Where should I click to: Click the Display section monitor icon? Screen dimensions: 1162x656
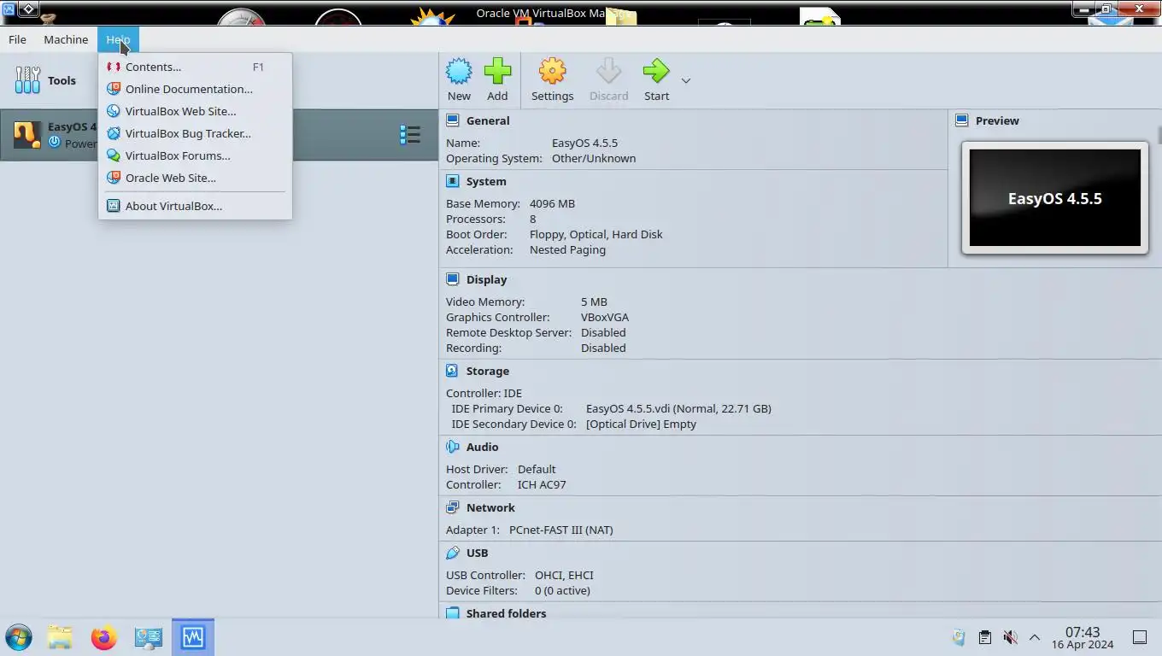452,279
